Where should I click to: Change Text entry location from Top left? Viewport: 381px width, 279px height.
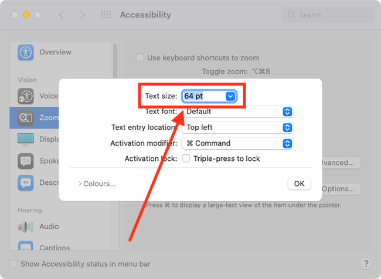tap(237, 128)
